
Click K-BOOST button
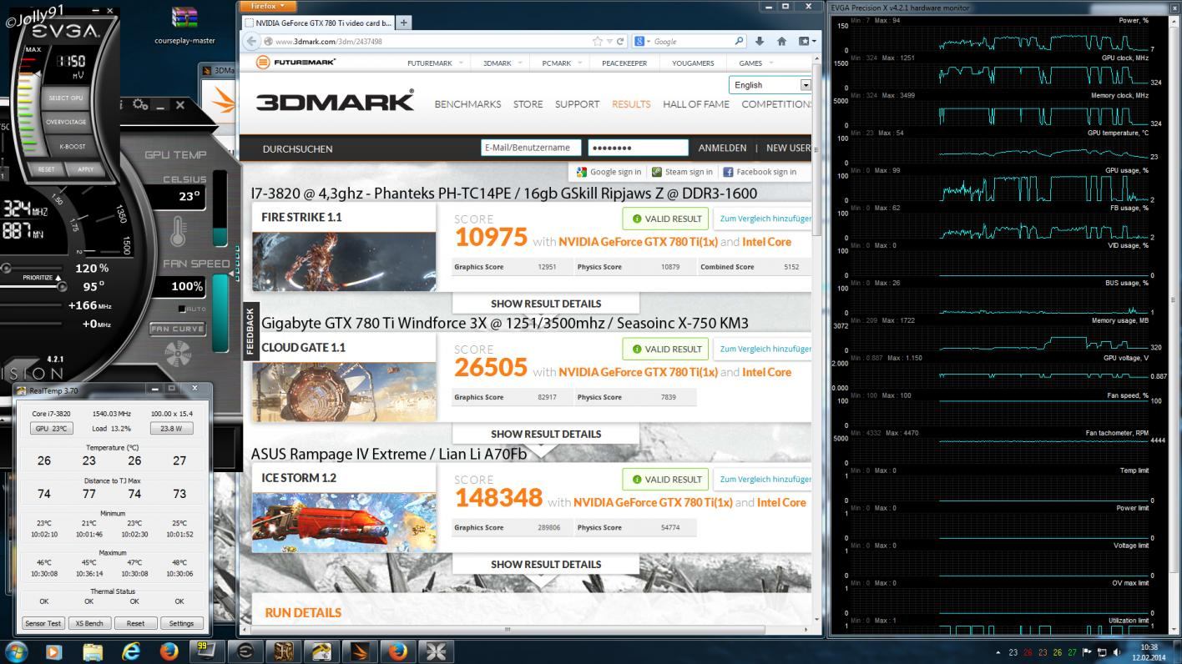click(72, 146)
